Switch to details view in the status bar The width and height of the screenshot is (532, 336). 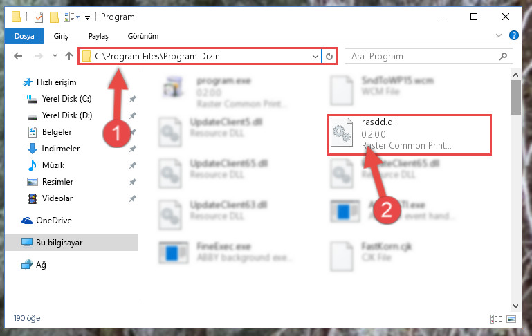click(496, 319)
